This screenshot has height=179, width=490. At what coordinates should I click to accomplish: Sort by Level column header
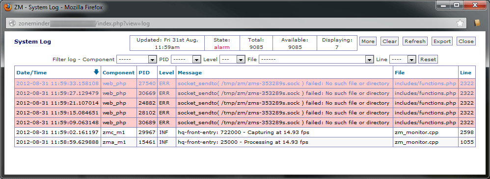tap(166, 72)
